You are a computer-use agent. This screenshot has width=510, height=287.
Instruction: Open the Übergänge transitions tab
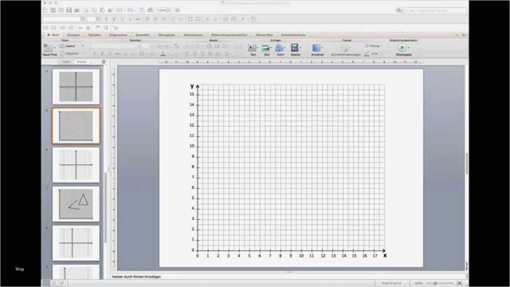[x=167, y=35]
